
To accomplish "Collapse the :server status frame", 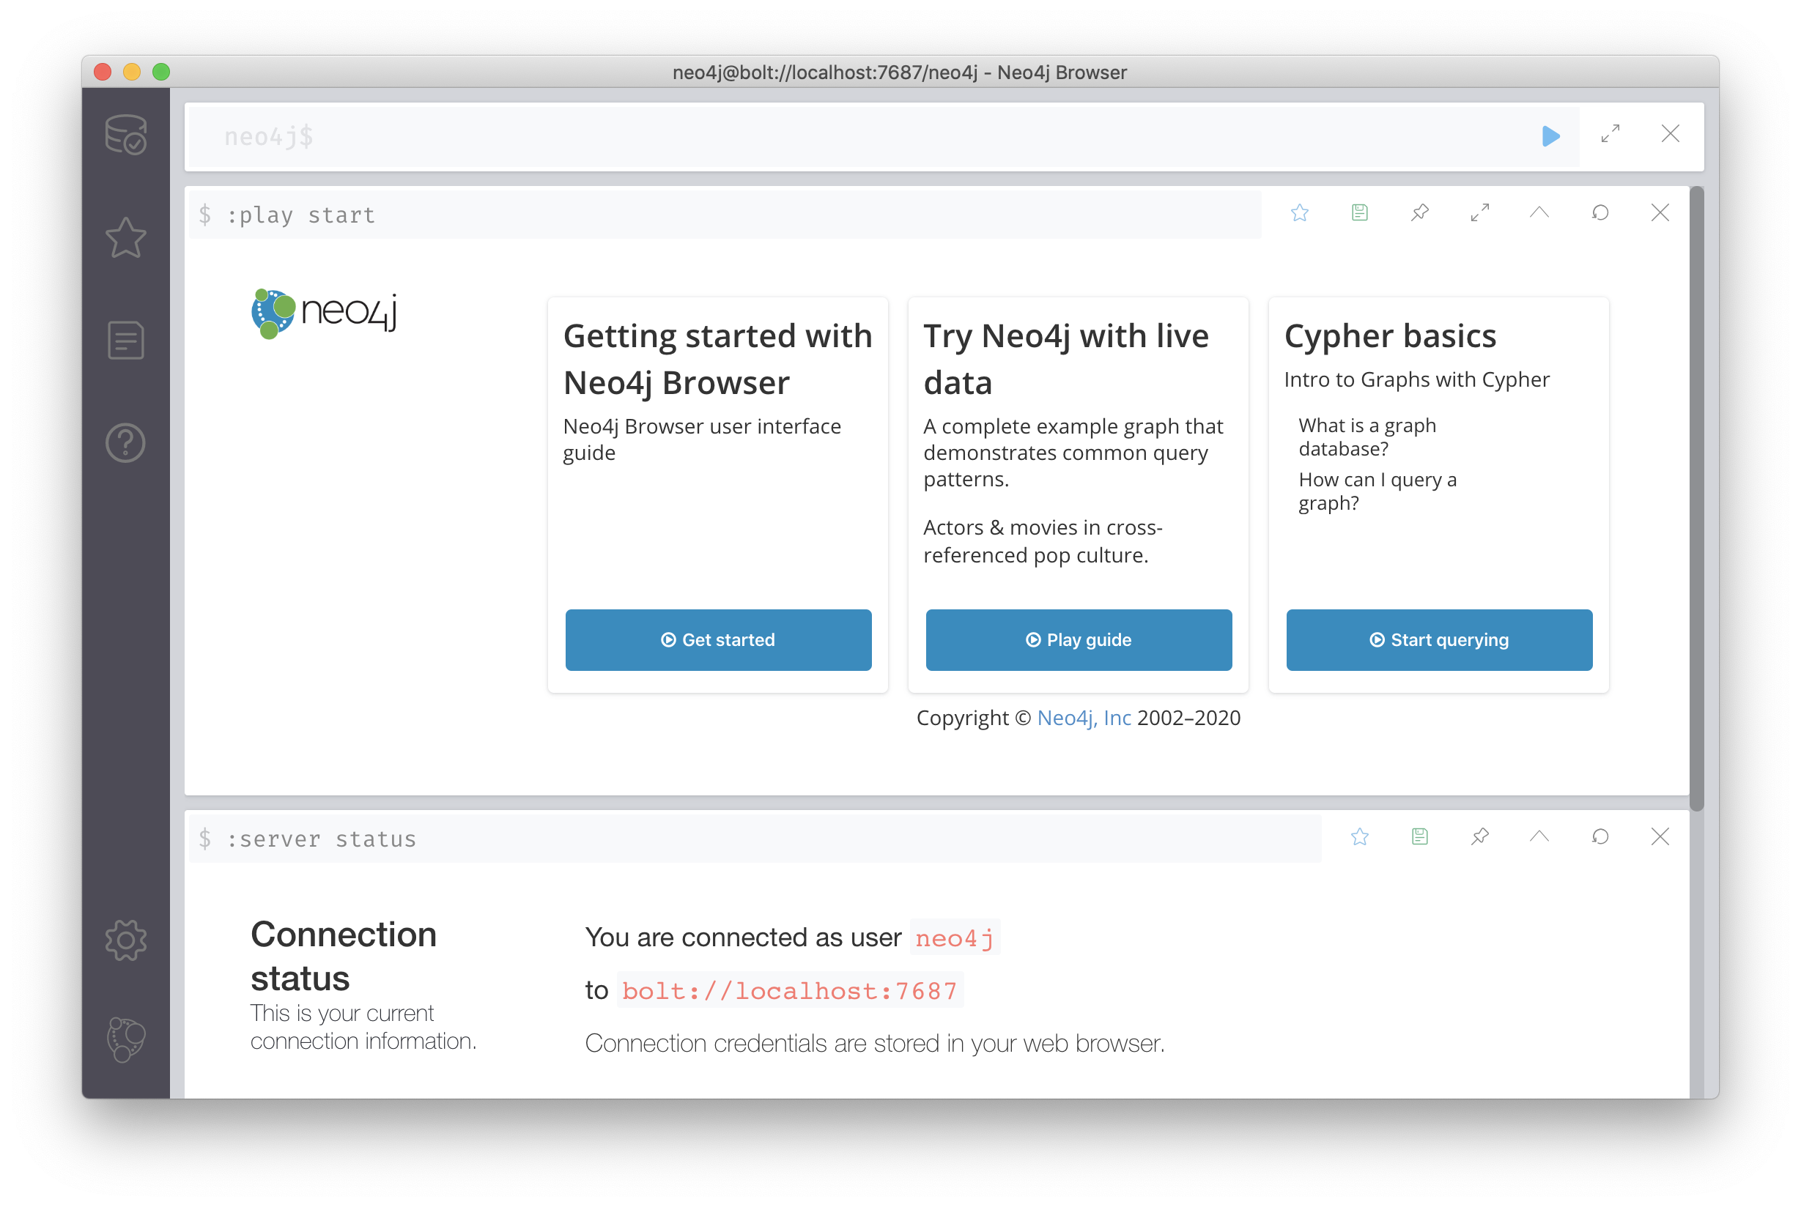I will pyautogui.click(x=1539, y=838).
